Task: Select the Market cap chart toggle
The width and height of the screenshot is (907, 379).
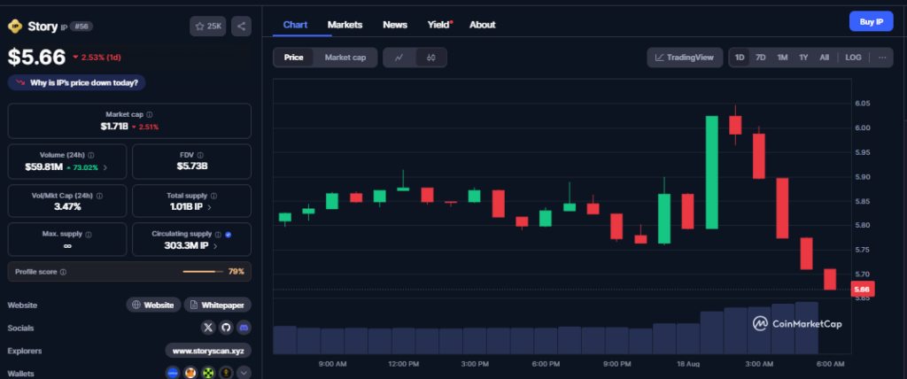Action: click(x=345, y=58)
